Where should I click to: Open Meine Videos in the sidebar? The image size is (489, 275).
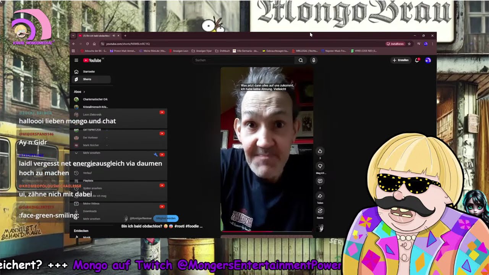click(x=91, y=204)
